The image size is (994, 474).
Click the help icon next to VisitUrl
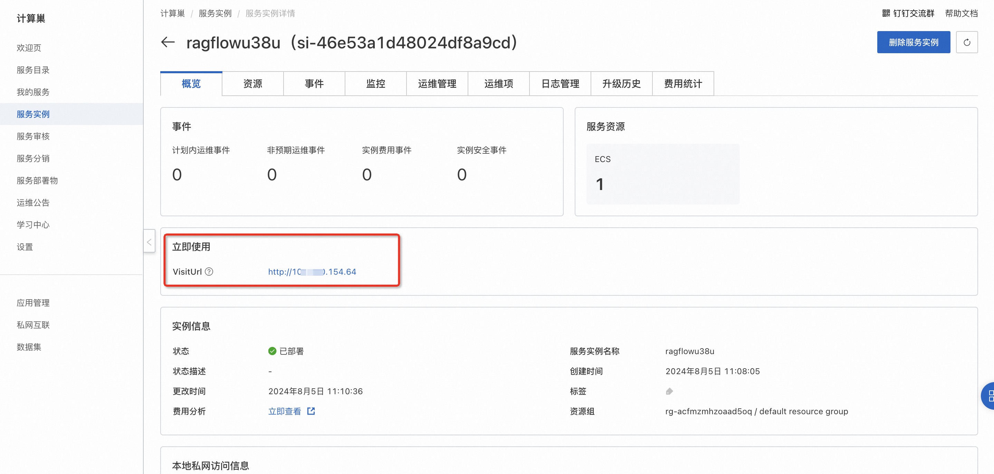click(x=210, y=272)
